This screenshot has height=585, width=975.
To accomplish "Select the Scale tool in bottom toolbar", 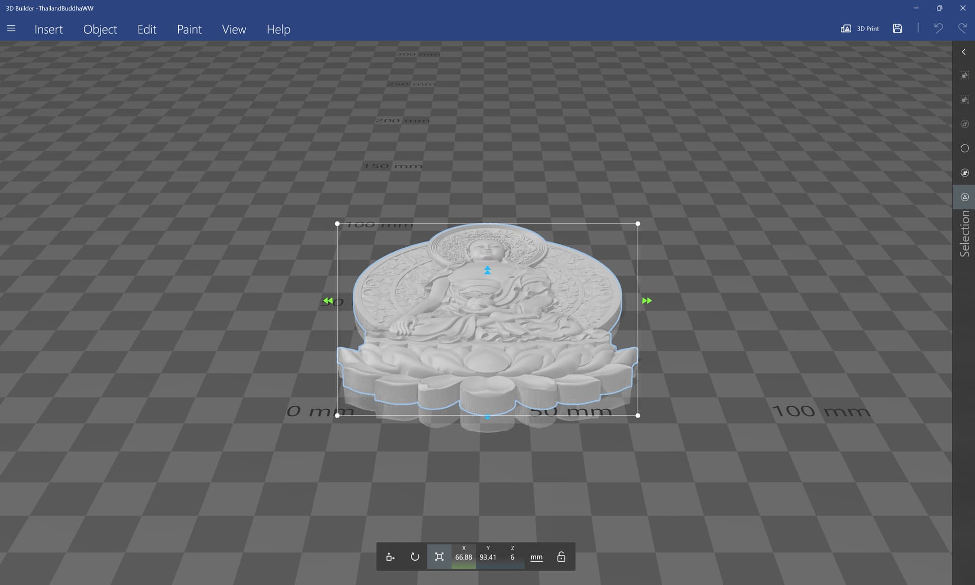I will point(439,557).
